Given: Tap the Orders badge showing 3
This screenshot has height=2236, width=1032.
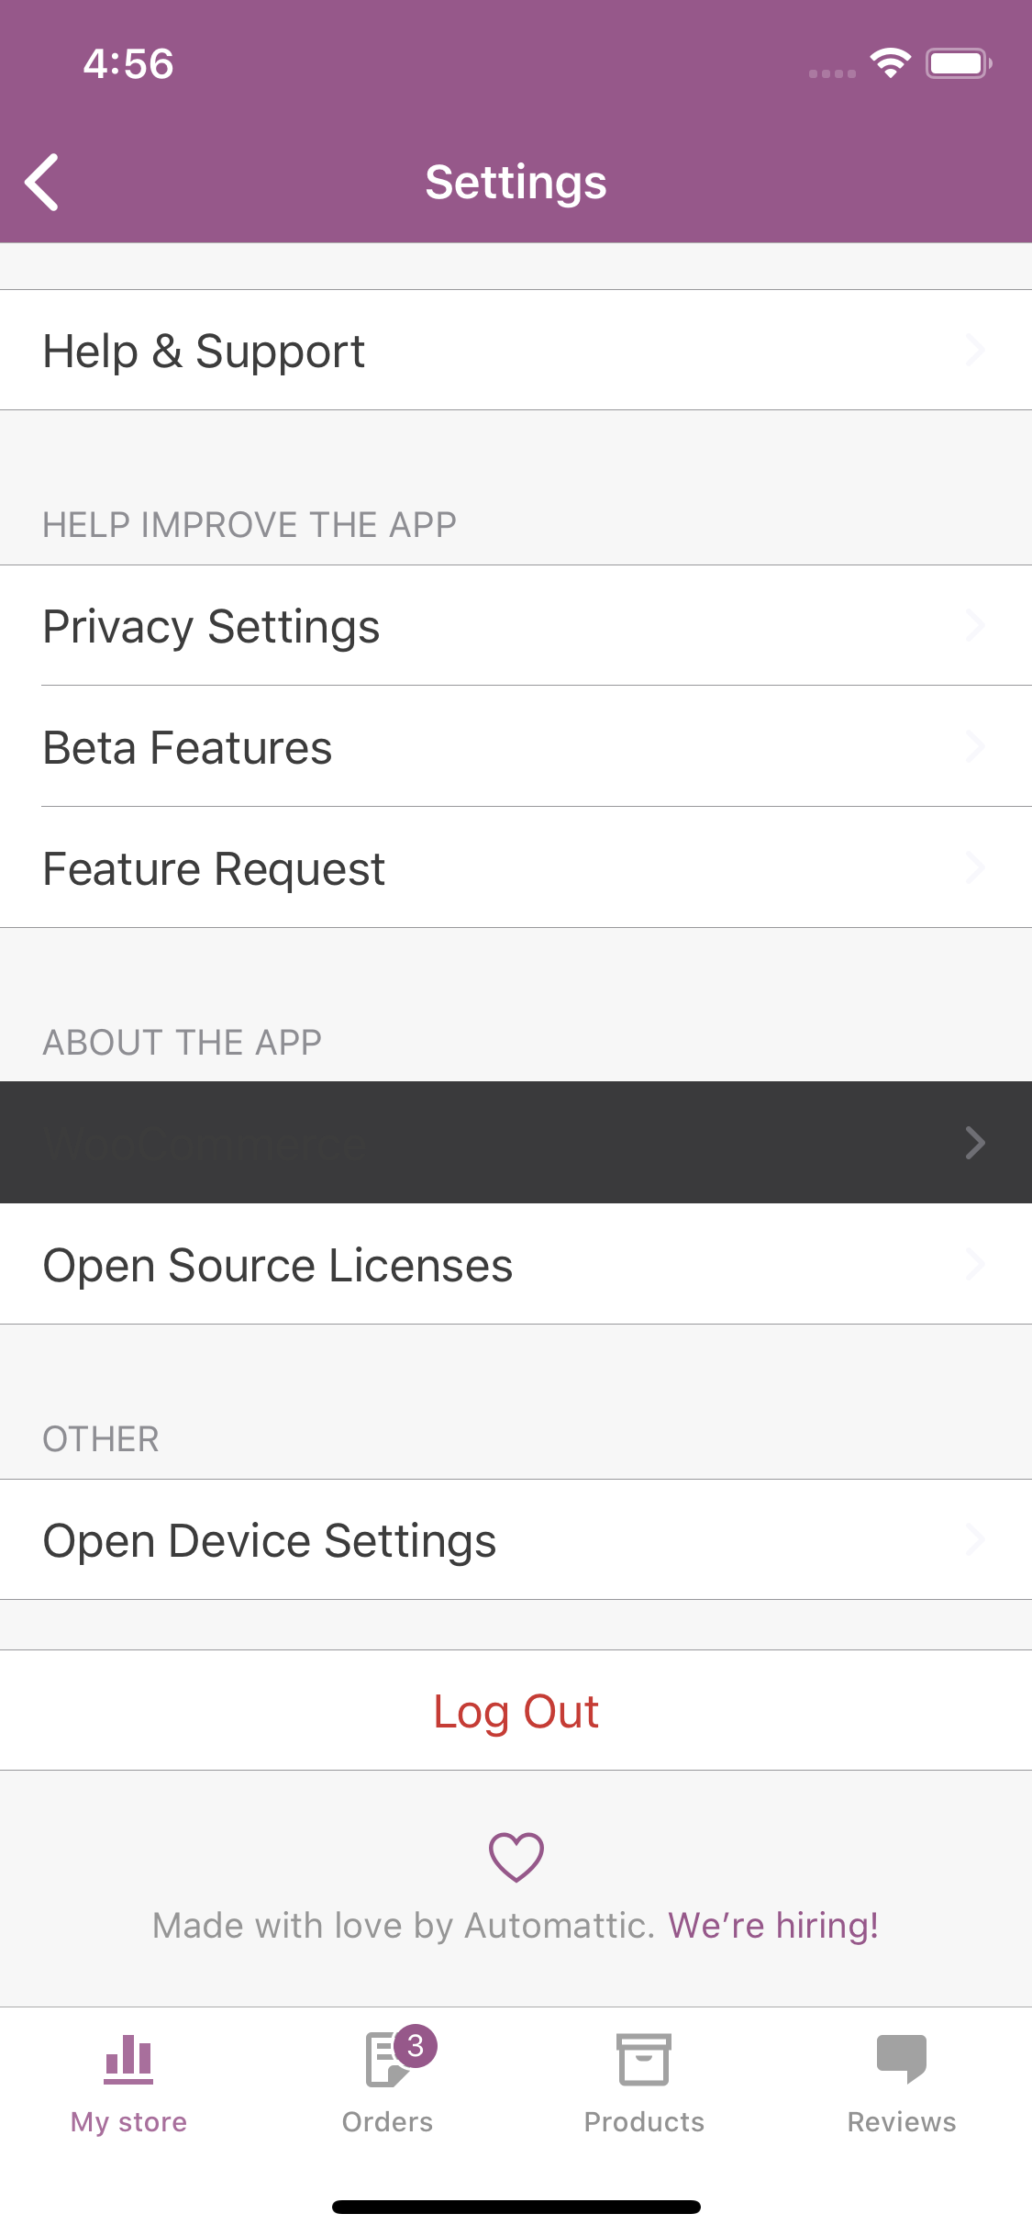Looking at the screenshot, I should pos(416,2045).
